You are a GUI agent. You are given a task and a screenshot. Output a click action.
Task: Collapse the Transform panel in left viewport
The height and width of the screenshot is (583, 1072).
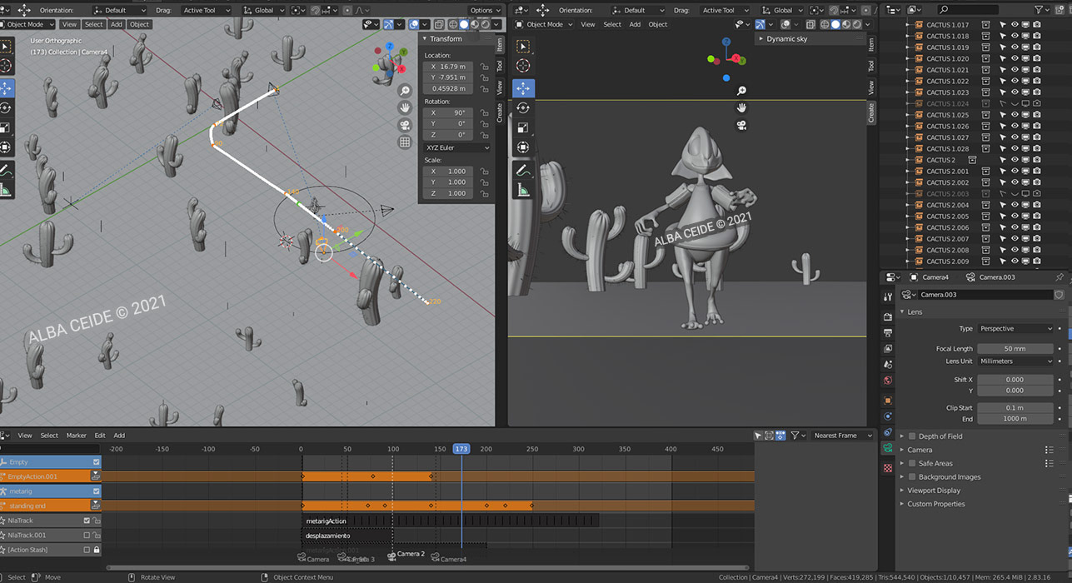425,39
